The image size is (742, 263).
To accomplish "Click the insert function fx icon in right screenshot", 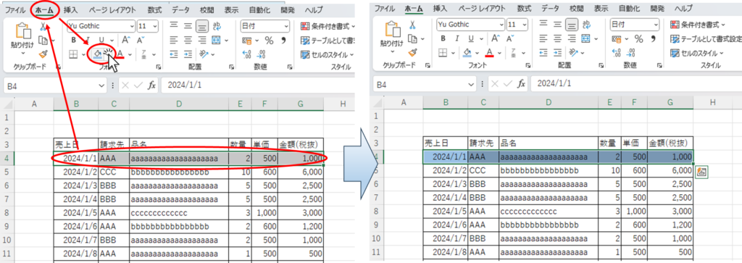I will tap(521, 84).
